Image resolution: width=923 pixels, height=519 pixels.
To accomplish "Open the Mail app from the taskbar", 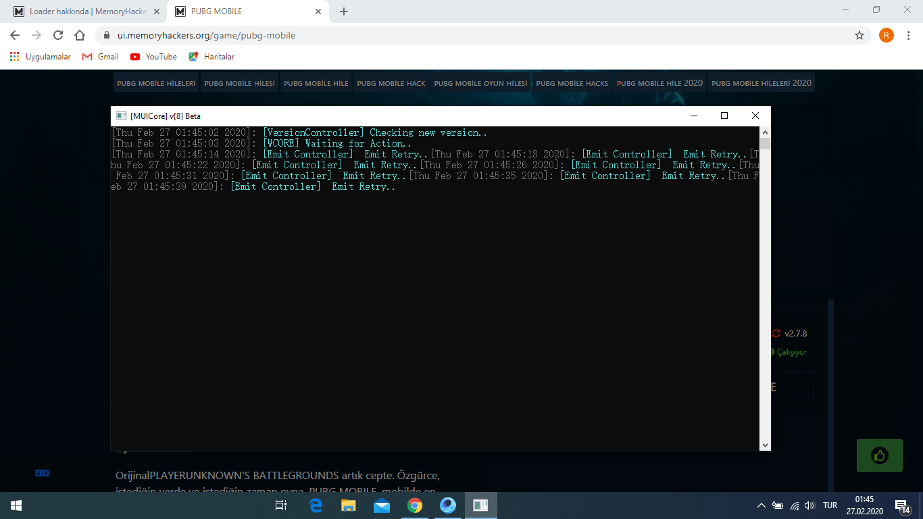I will tap(382, 505).
